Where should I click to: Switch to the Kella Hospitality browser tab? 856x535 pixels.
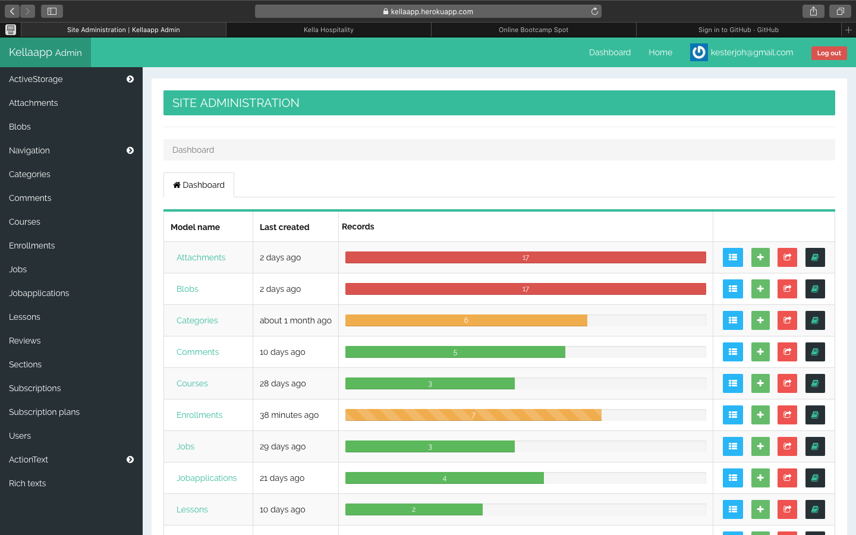(329, 29)
